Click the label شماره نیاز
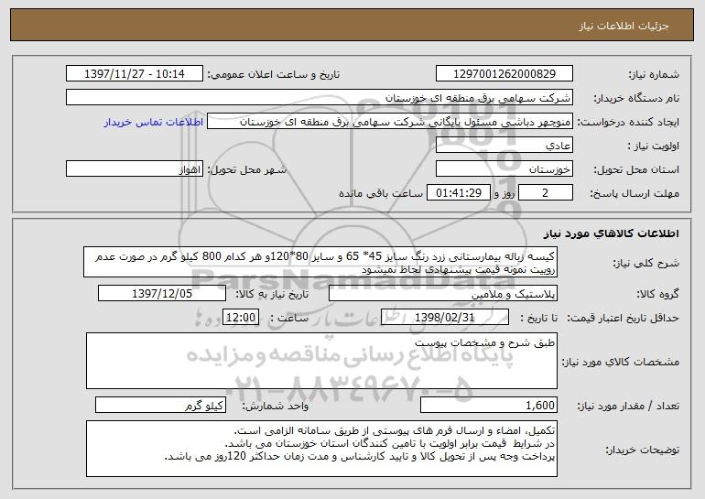This screenshot has width=705, height=499. point(654,74)
